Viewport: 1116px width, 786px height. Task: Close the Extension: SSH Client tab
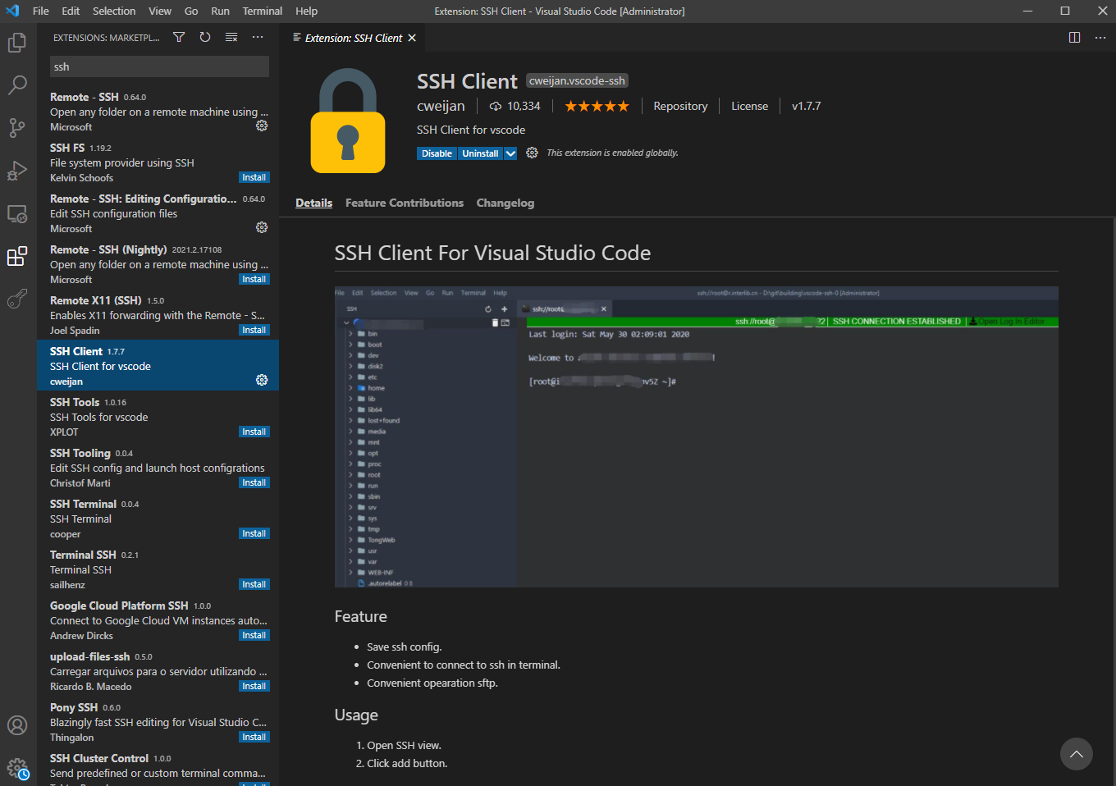412,38
